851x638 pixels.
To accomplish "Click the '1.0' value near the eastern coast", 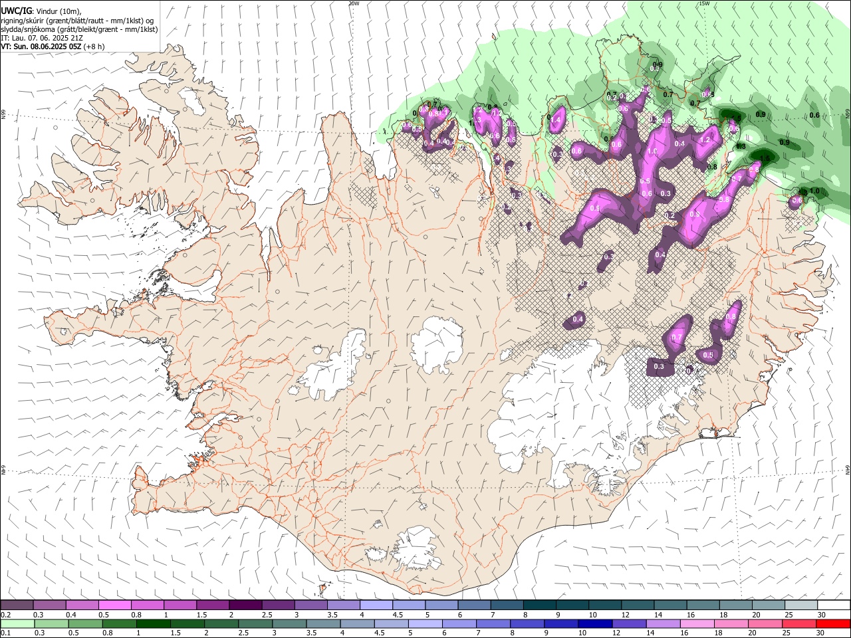I will coord(814,191).
